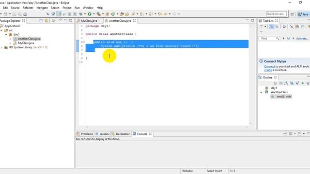Collapse the day1 package node

pos(6,34)
